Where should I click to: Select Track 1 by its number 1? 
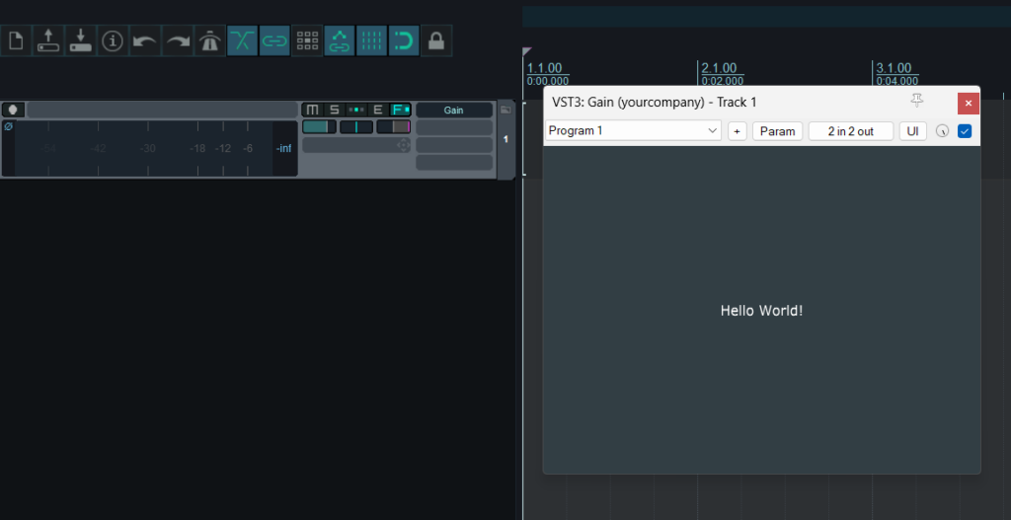(x=505, y=139)
